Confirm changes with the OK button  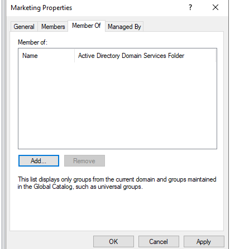113,242
